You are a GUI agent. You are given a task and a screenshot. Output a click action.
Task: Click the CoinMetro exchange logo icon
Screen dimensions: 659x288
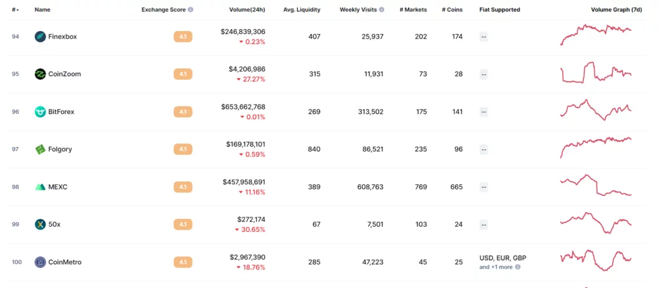pyautogui.click(x=40, y=262)
